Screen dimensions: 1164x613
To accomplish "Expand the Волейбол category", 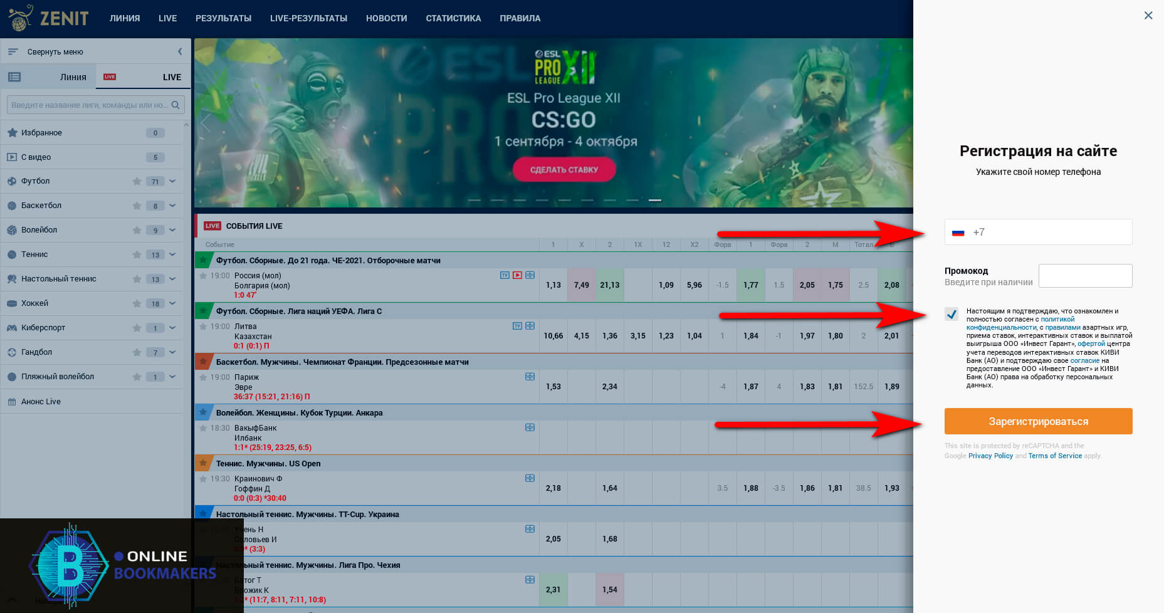I will [172, 230].
